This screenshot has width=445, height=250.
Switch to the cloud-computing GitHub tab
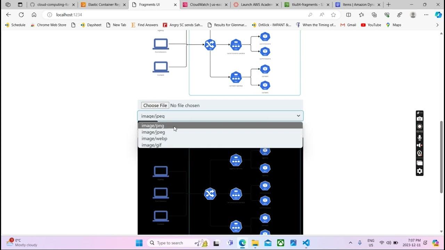(x=52, y=5)
